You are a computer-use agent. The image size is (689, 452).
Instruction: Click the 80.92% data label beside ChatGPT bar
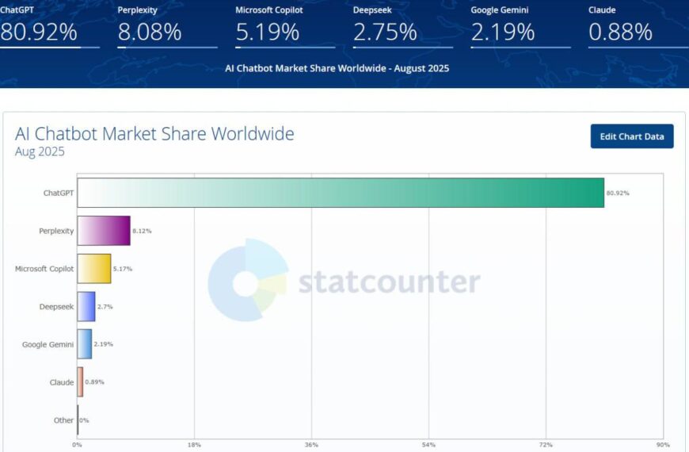click(x=618, y=193)
